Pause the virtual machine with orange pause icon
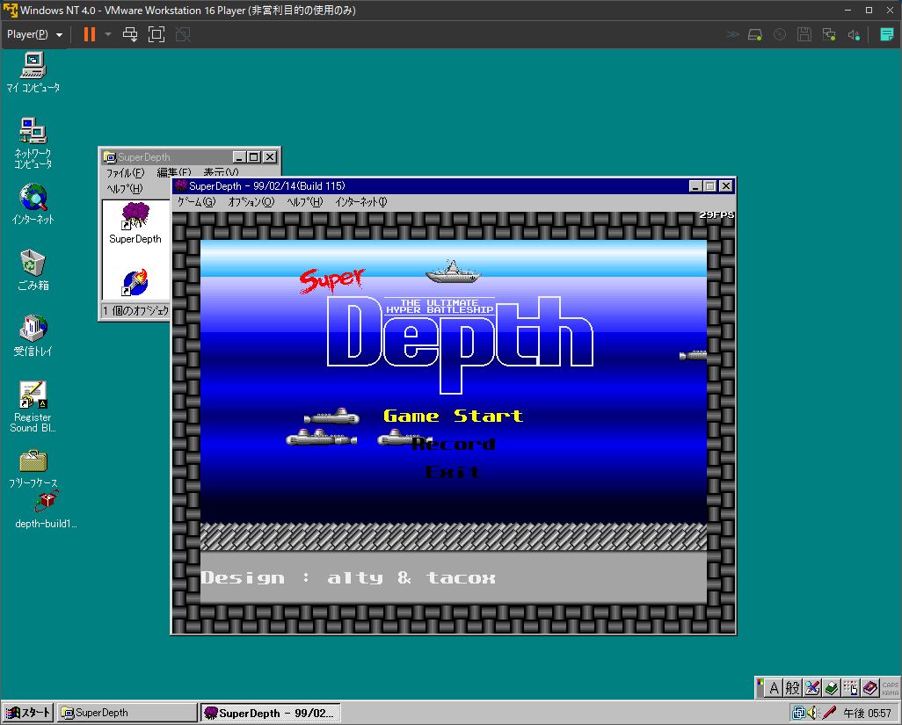 click(89, 34)
